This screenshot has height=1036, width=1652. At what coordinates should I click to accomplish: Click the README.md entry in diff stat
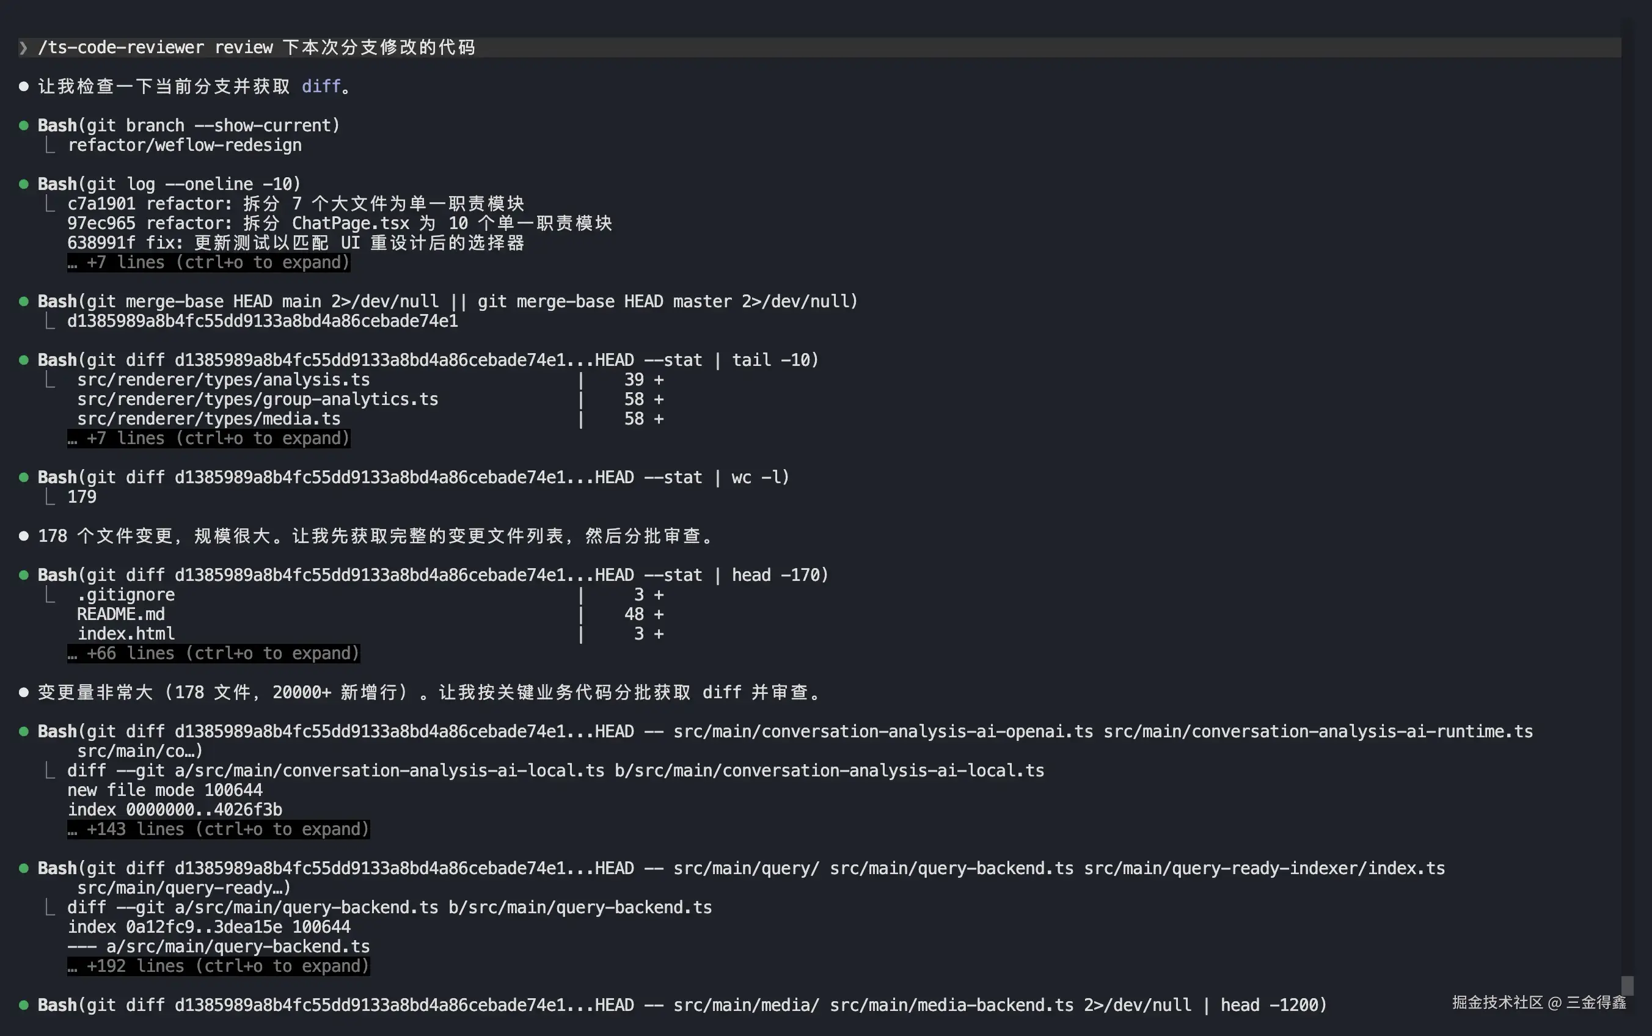tap(120, 615)
